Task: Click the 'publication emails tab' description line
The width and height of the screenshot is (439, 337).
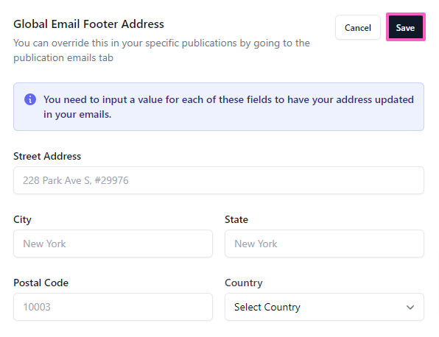Action: [x=63, y=57]
